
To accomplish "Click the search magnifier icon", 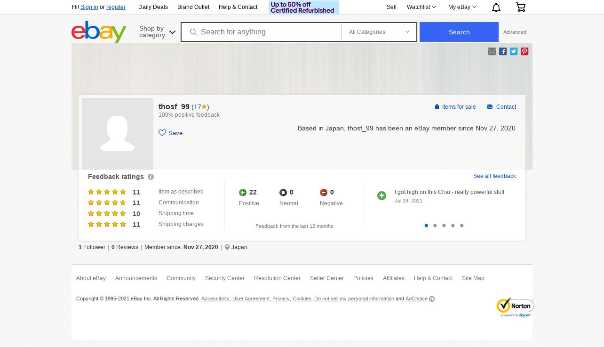I will pyautogui.click(x=193, y=32).
